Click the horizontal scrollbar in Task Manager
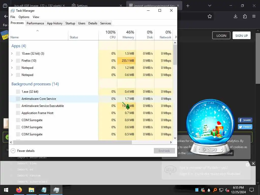 click(72, 142)
